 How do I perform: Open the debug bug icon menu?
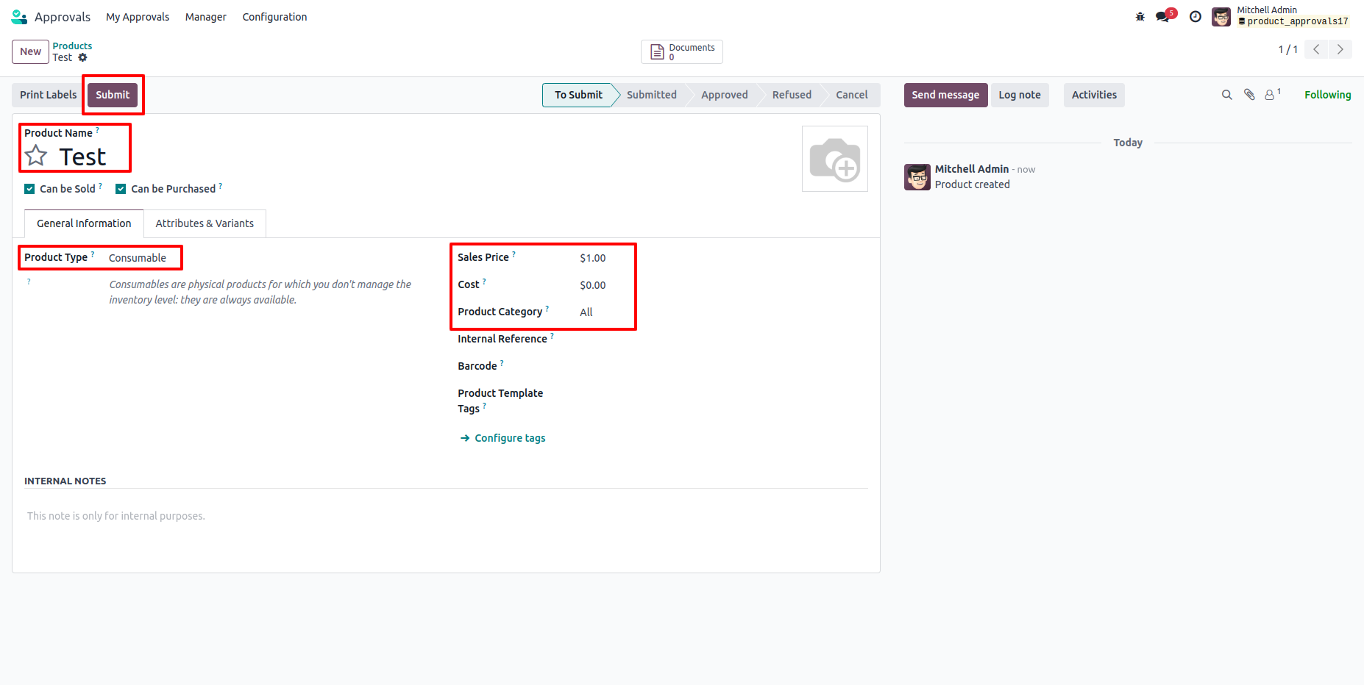tap(1140, 17)
